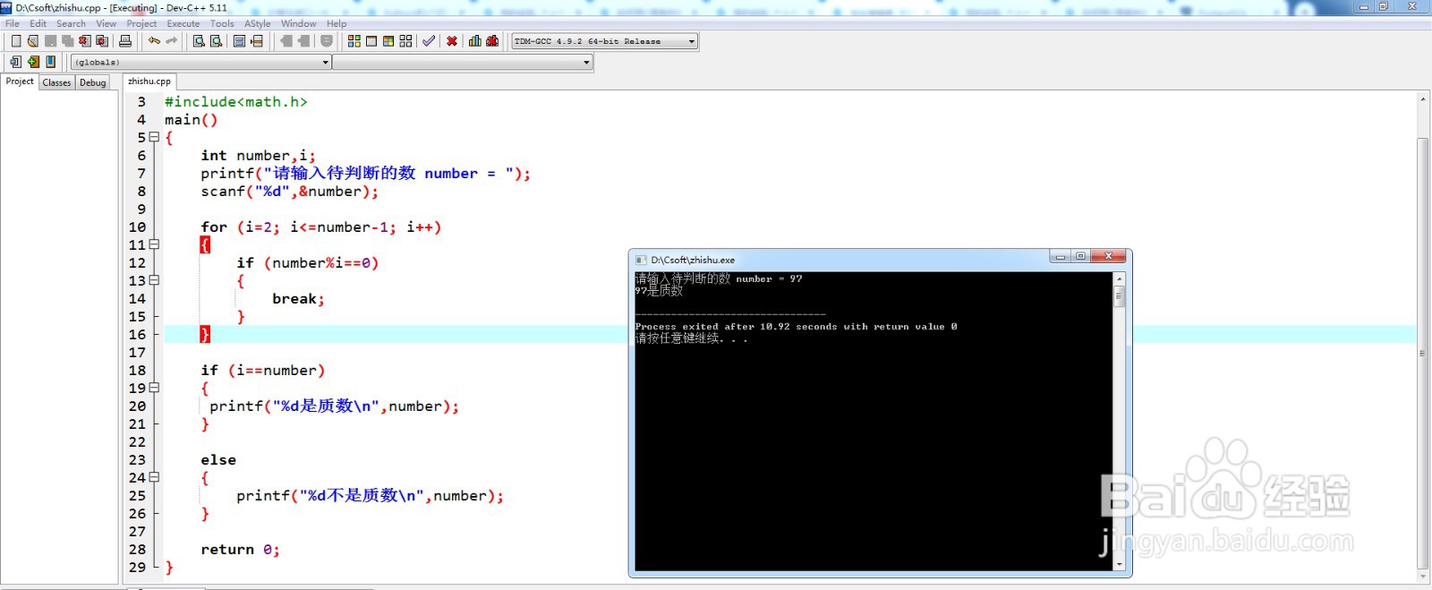
Task: Click the Redo arrow icon
Action: (172, 41)
